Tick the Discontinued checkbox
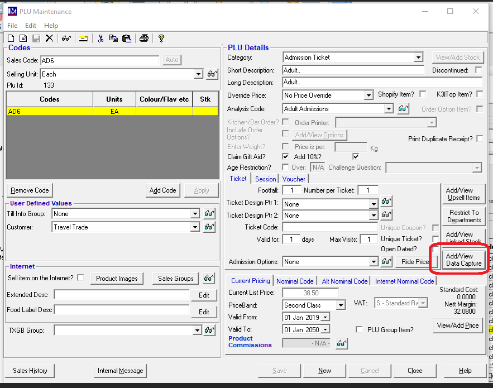493x388 pixels. coord(478,70)
